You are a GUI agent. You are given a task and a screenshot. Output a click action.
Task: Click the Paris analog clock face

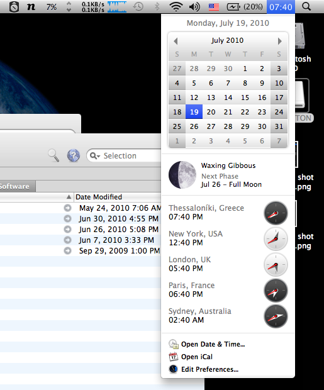point(276,291)
